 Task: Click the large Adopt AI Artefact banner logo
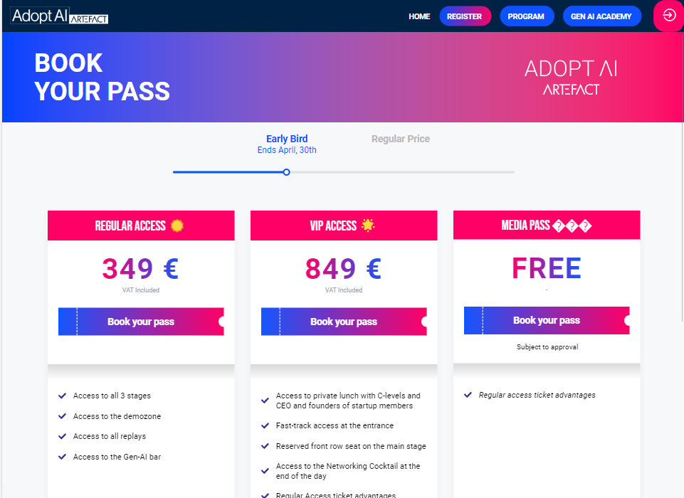[x=571, y=78]
